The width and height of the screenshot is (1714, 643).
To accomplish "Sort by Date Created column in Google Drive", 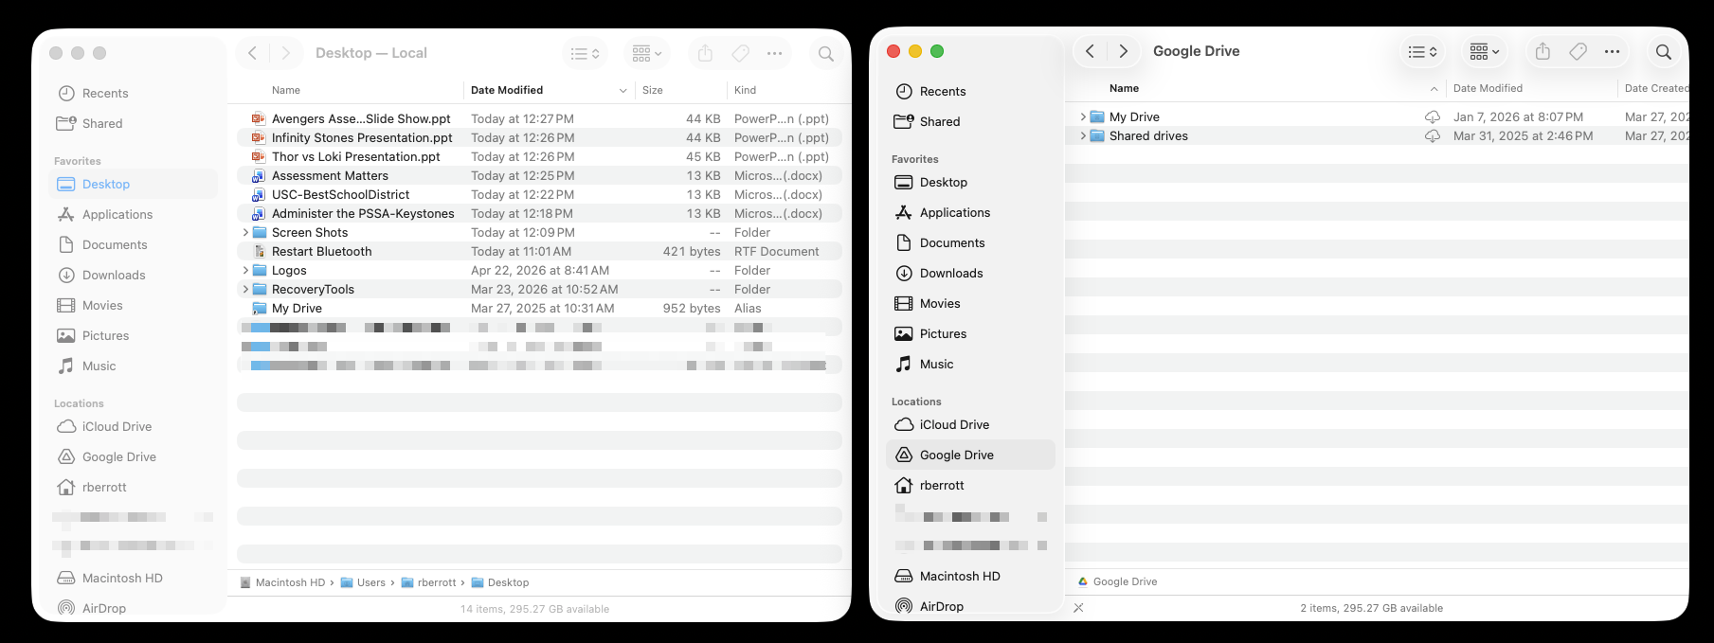I will point(1653,88).
